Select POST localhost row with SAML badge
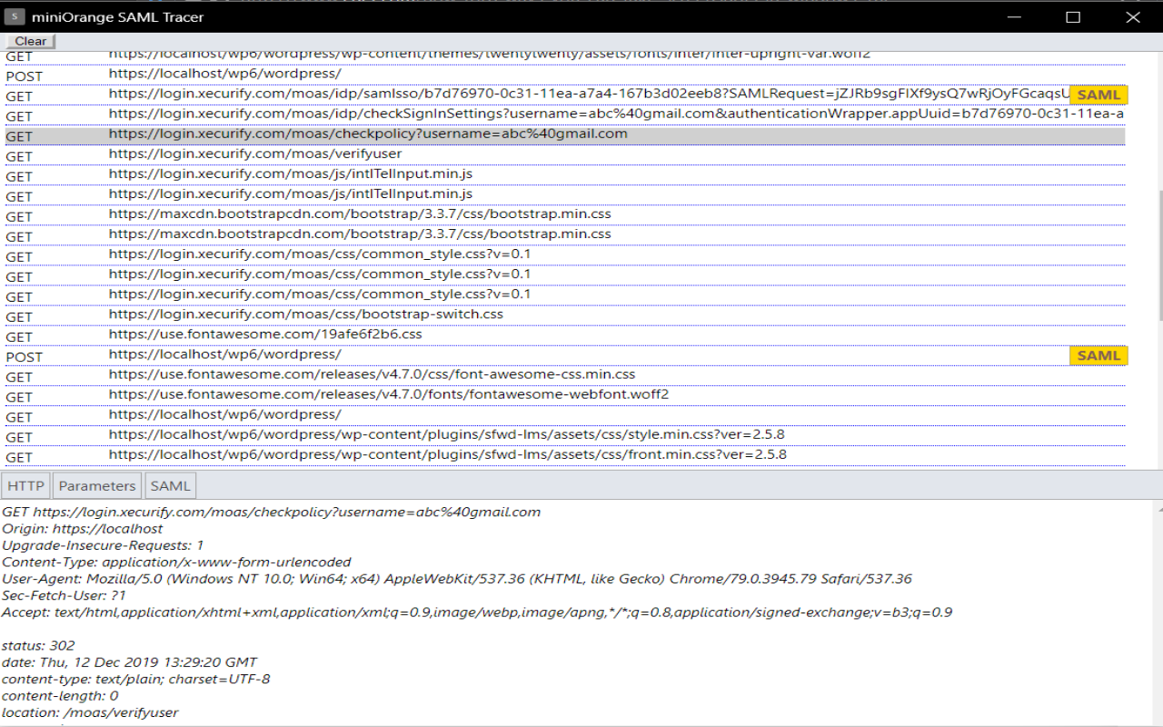This screenshot has width=1163, height=727. (x=565, y=355)
